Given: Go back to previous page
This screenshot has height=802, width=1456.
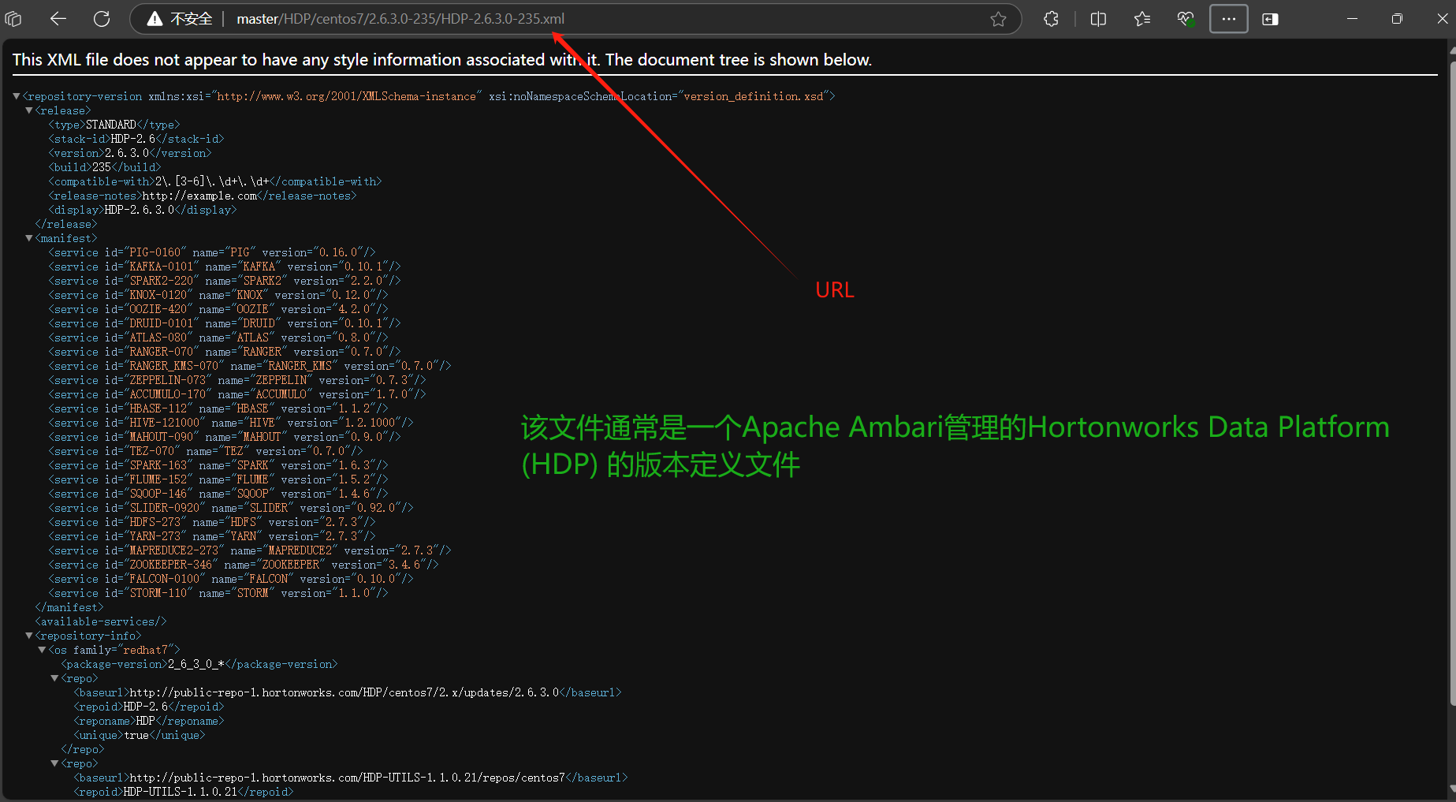Looking at the screenshot, I should (x=58, y=19).
